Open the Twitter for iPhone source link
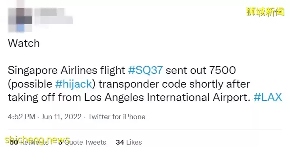The width and height of the screenshot is (290, 147). click(x=116, y=117)
